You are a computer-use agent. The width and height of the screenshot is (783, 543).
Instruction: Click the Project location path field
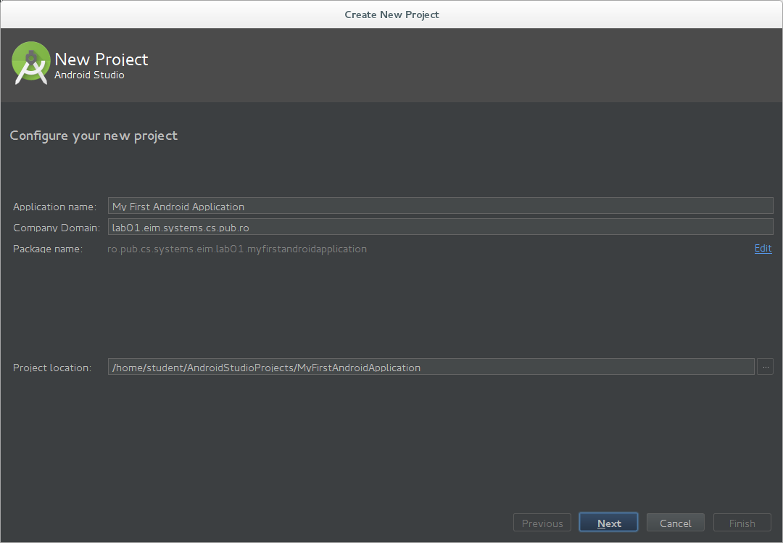tap(431, 367)
